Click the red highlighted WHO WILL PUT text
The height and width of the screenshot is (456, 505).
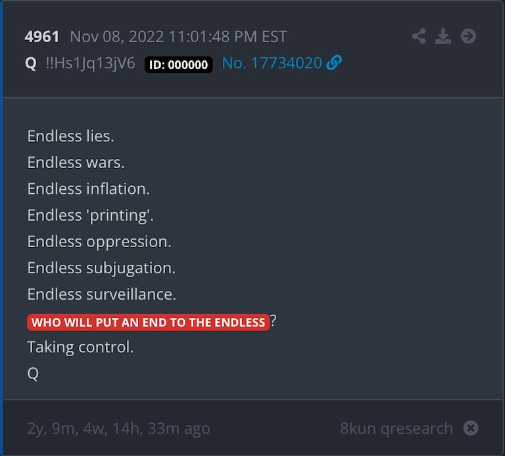pyautogui.click(x=148, y=322)
